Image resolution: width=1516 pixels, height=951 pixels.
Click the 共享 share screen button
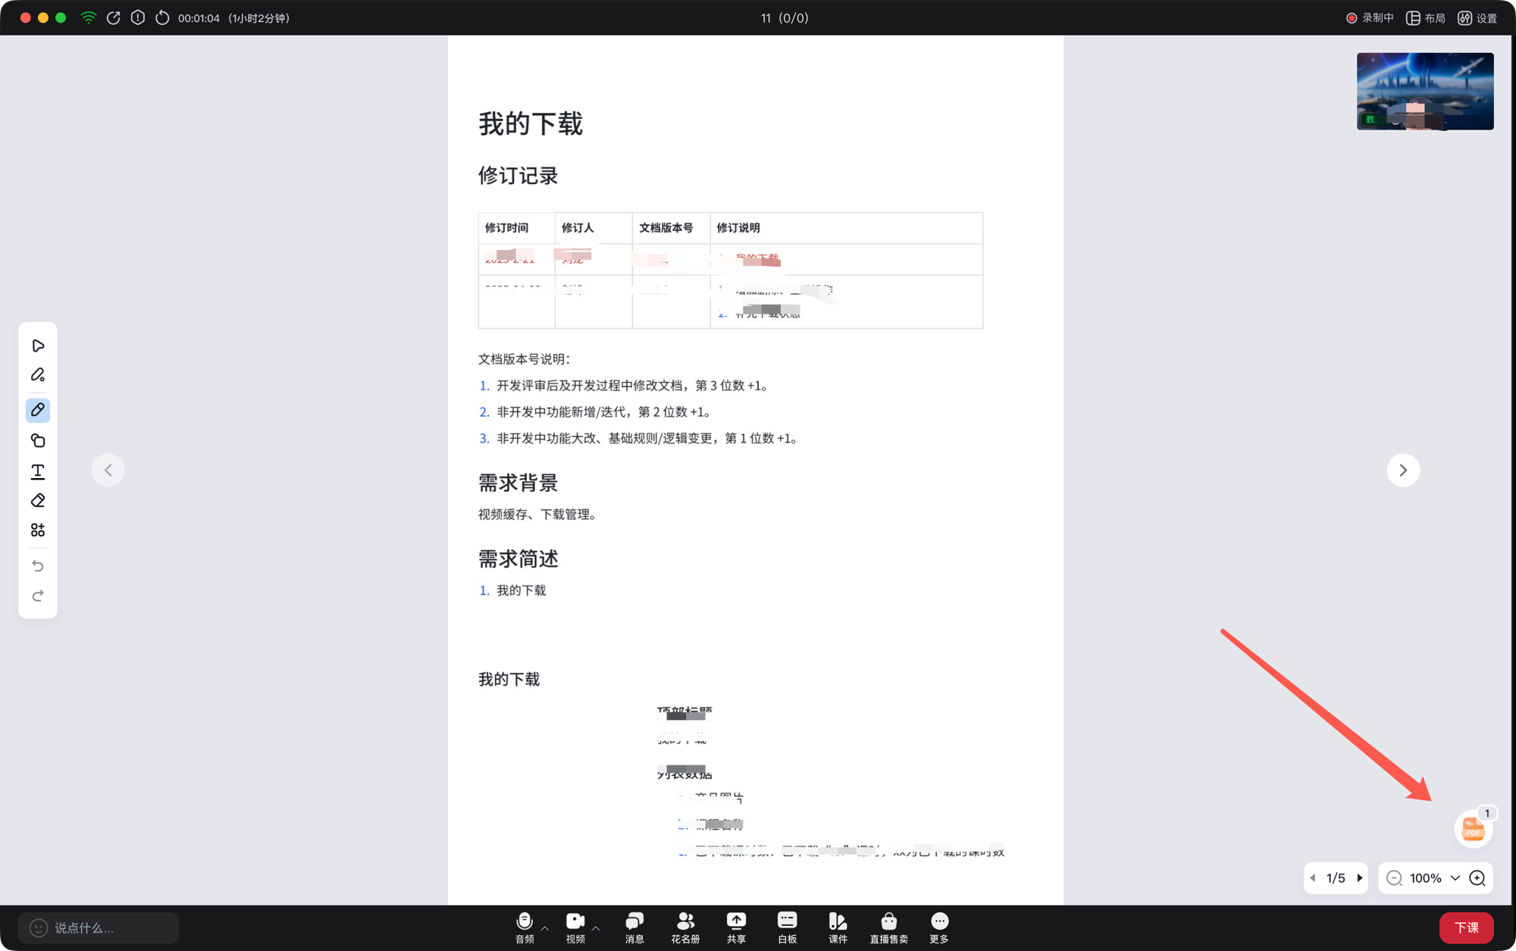click(x=736, y=928)
